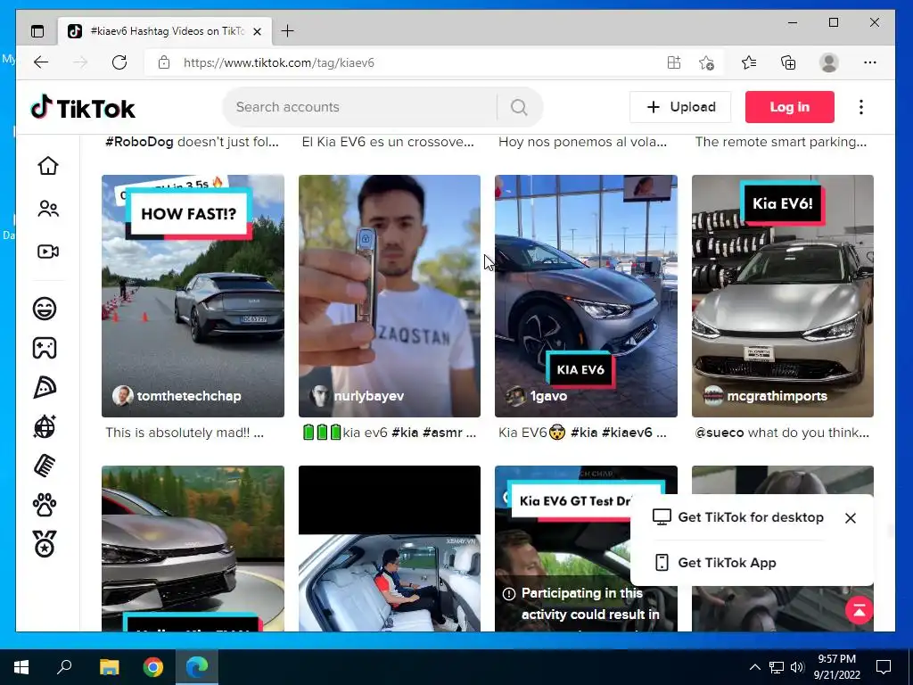Screen dimensions: 913x685
Task: Open Windows notification center
Action: 884,667
